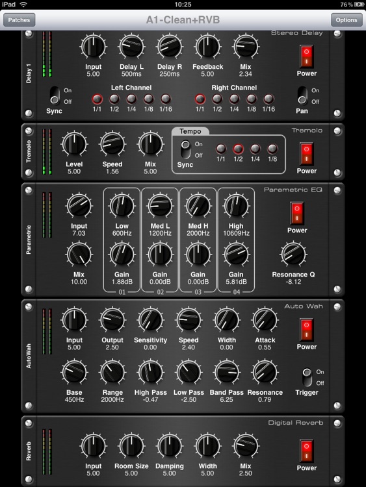366x487 pixels.
Task: Flip the Delay Sync switch
Action: pos(55,95)
